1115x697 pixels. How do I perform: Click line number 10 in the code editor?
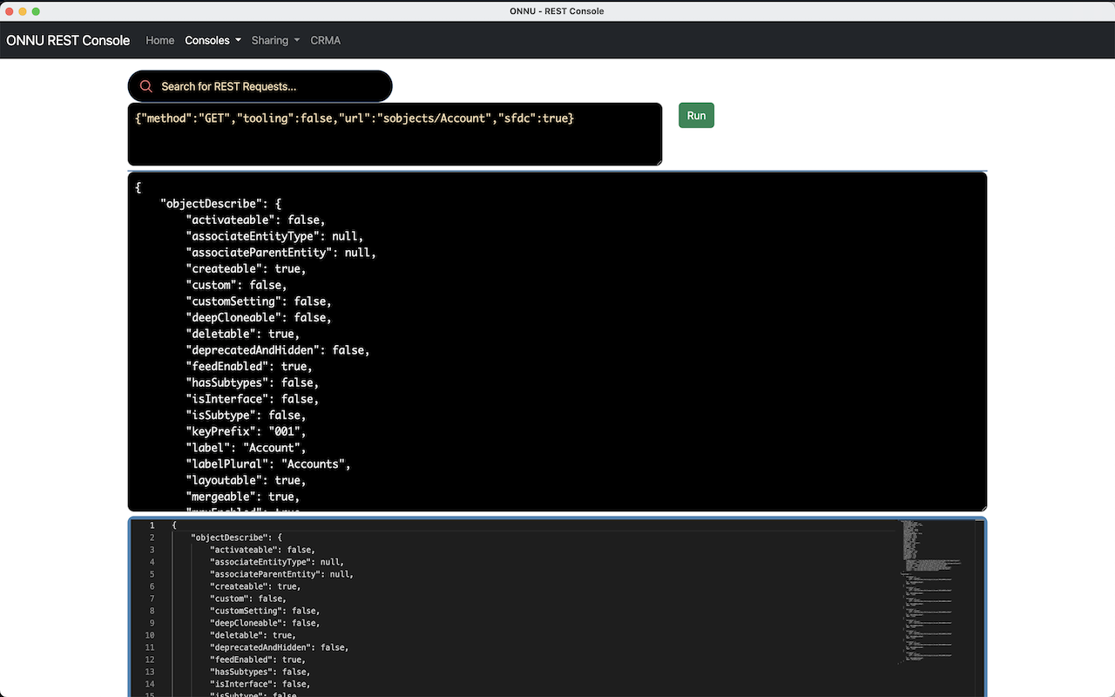(x=150, y=635)
